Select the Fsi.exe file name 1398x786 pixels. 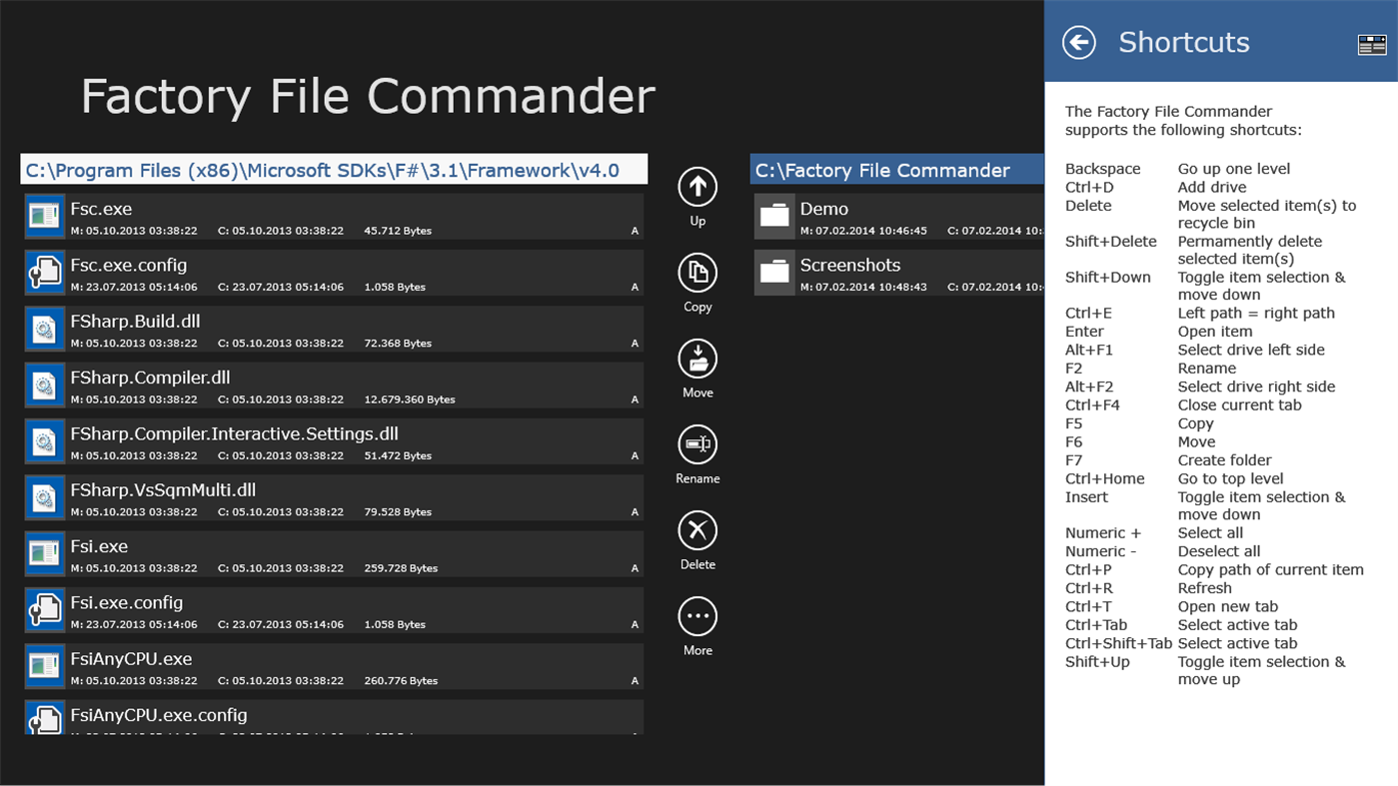[99, 546]
